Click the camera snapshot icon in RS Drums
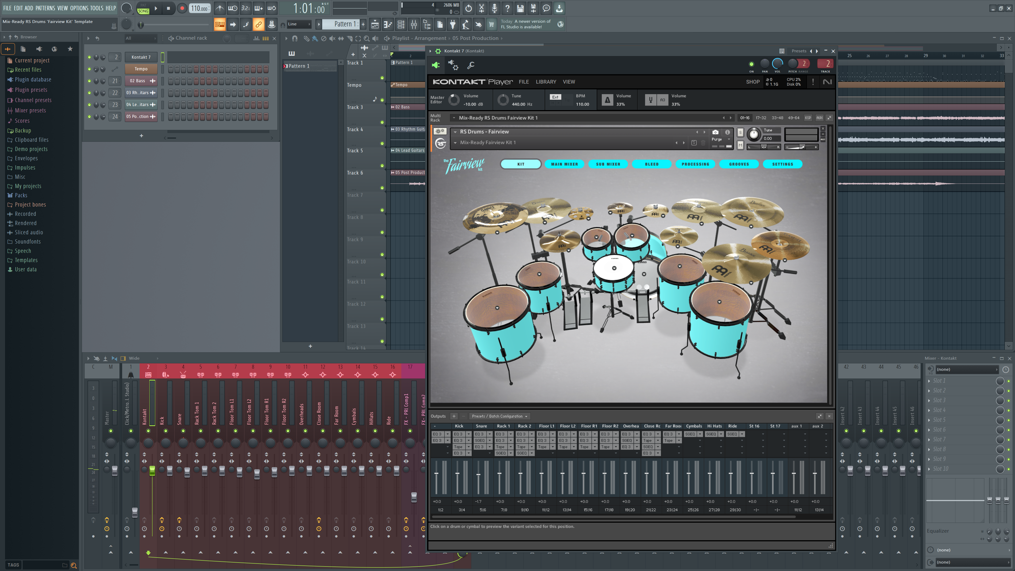The width and height of the screenshot is (1015, 571). click(x=715, y=132)
